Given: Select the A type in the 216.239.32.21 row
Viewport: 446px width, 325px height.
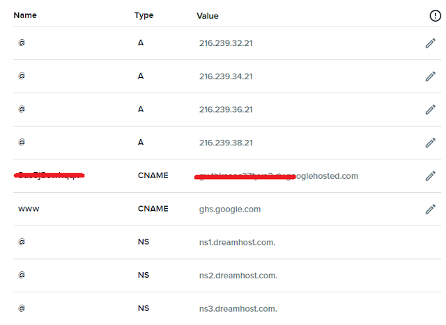Looking at the screenshot, I should coord(141,43).
